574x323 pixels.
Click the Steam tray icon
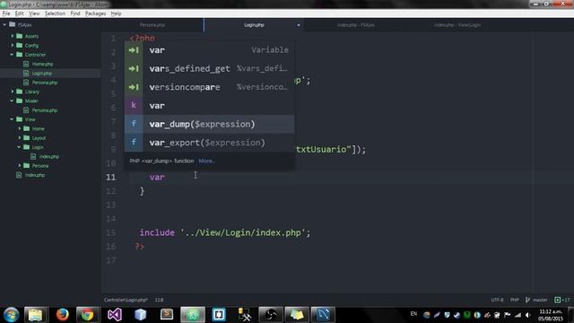click(x=457, y=315)
